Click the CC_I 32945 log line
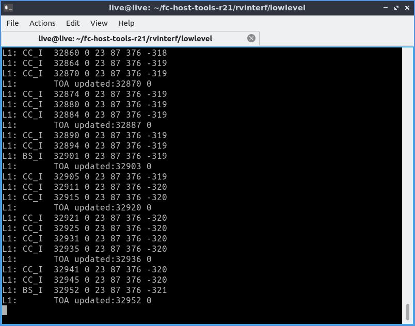This screenshot has width=415, height=326. pyautogui.click(x=85, y=280)
